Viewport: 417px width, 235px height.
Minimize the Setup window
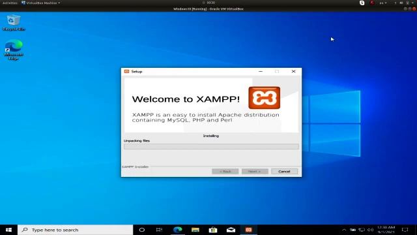point(261,71)
